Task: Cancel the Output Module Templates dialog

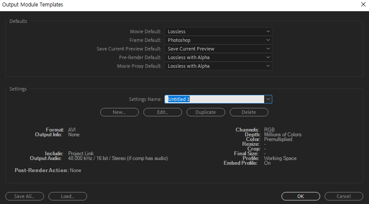Action: [344, 196]
